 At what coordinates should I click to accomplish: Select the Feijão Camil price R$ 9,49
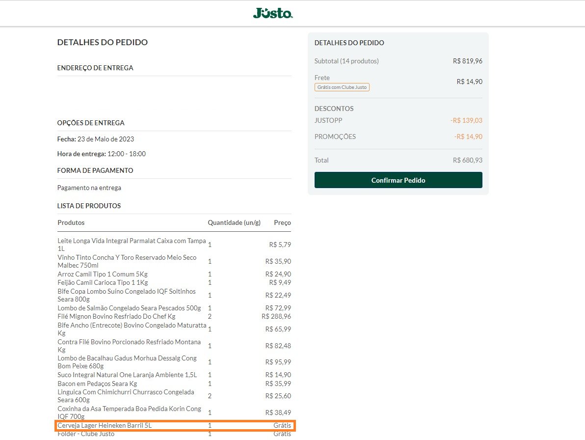[280, 282]
